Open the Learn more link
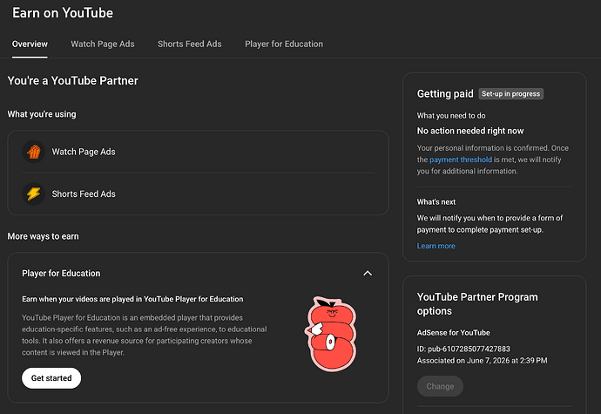The height and width of the screenshot is (414, 601). [x=436, y=246]
